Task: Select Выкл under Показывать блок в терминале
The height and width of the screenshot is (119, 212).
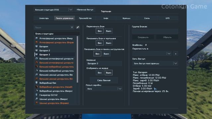Action: [109, 43]
